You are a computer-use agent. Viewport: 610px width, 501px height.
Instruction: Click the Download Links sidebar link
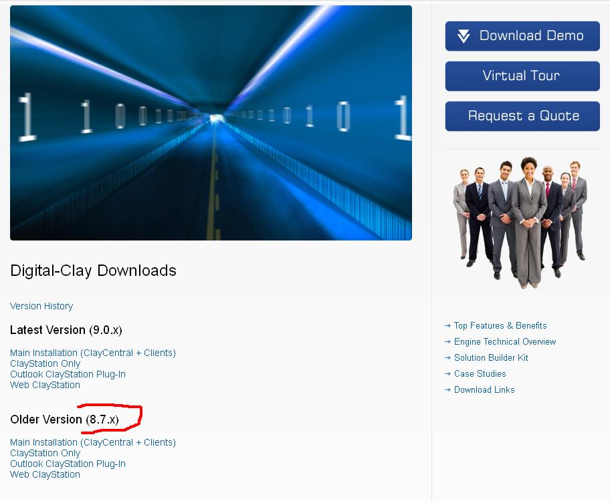pos(484,389)
